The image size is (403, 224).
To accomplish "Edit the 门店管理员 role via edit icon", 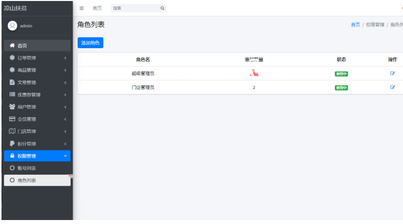I will pyautogui.click(x=393, y=87).
